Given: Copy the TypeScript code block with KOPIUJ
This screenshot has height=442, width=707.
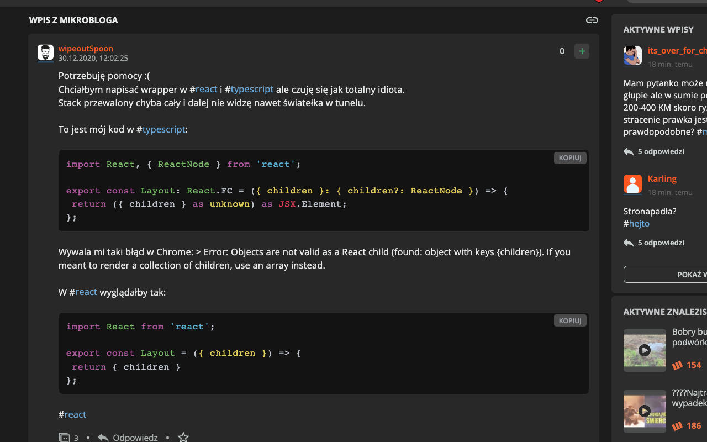Looking at the screenshot, I should pyautogui.click(x=569, y=158).
